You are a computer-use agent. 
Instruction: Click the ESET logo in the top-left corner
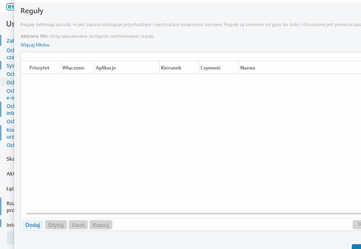coord(10,7)
